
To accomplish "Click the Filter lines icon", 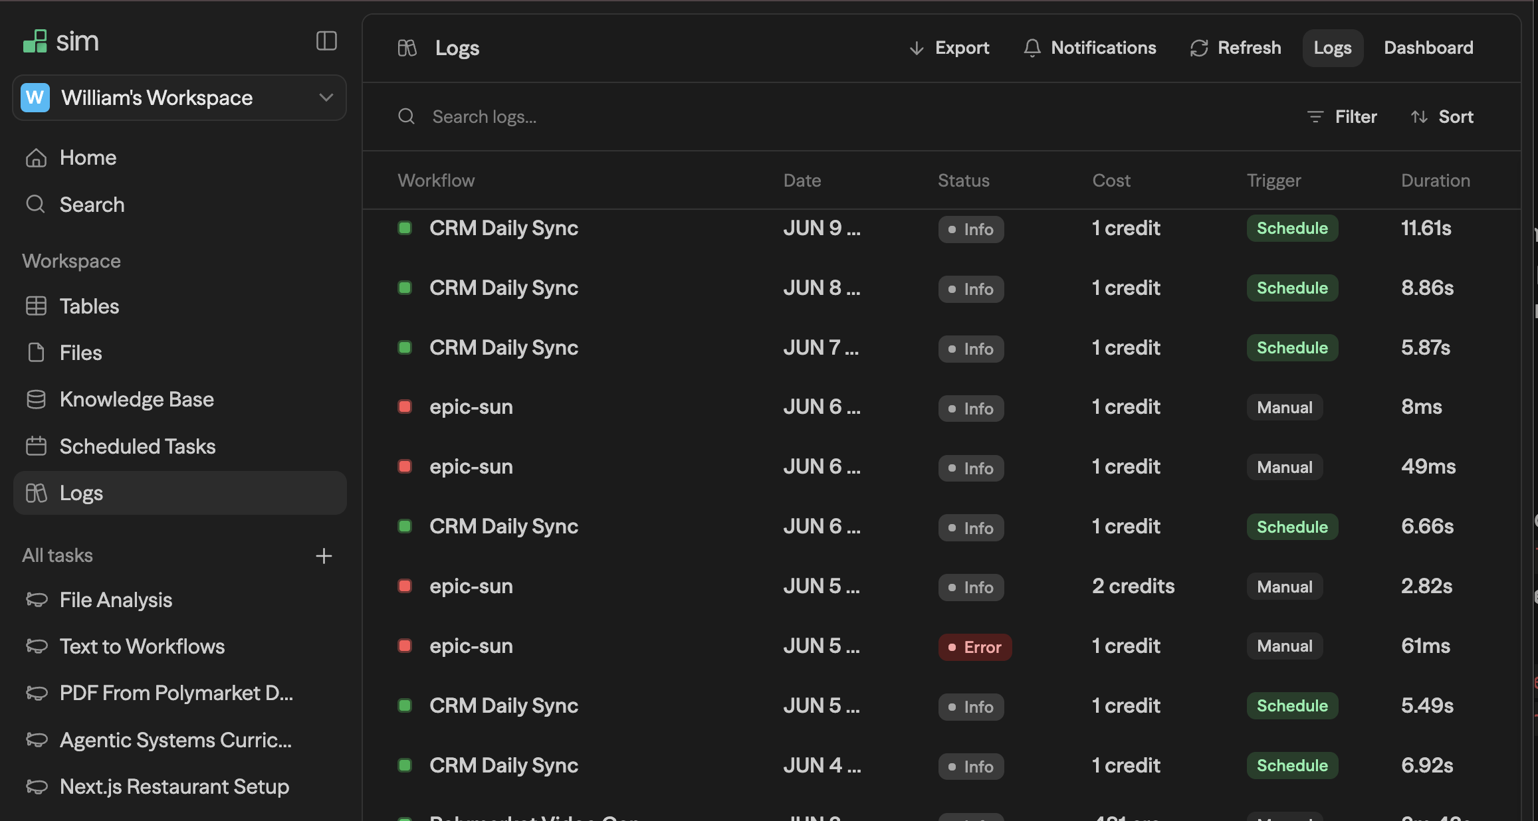I will click(x=1315, y=117).
